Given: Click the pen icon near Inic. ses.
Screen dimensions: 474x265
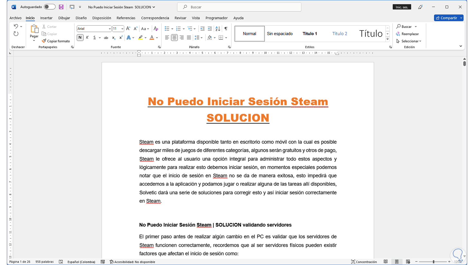Looking at the screenshot, I should click(420, 7).
